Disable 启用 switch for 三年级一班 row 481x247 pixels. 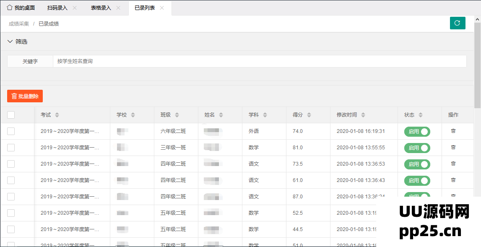417,148
